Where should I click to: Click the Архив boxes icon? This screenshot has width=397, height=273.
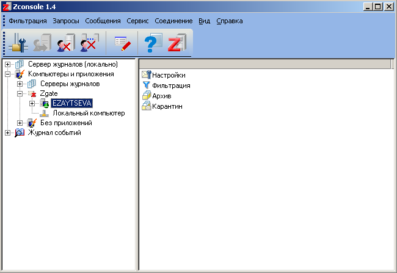(147, 95)
